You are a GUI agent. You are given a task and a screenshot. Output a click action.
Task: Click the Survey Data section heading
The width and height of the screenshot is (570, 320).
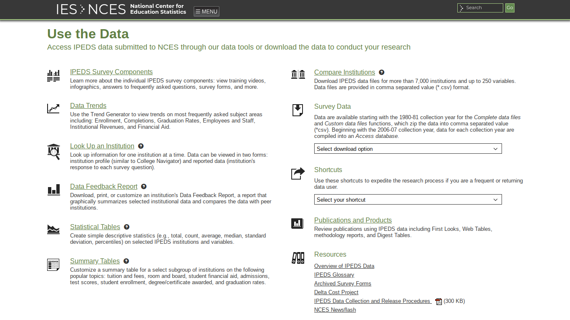333,107
